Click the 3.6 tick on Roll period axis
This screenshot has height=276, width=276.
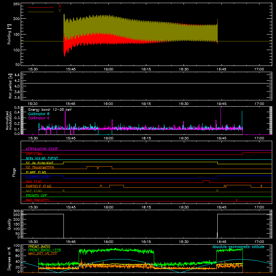tap(17, 97)
